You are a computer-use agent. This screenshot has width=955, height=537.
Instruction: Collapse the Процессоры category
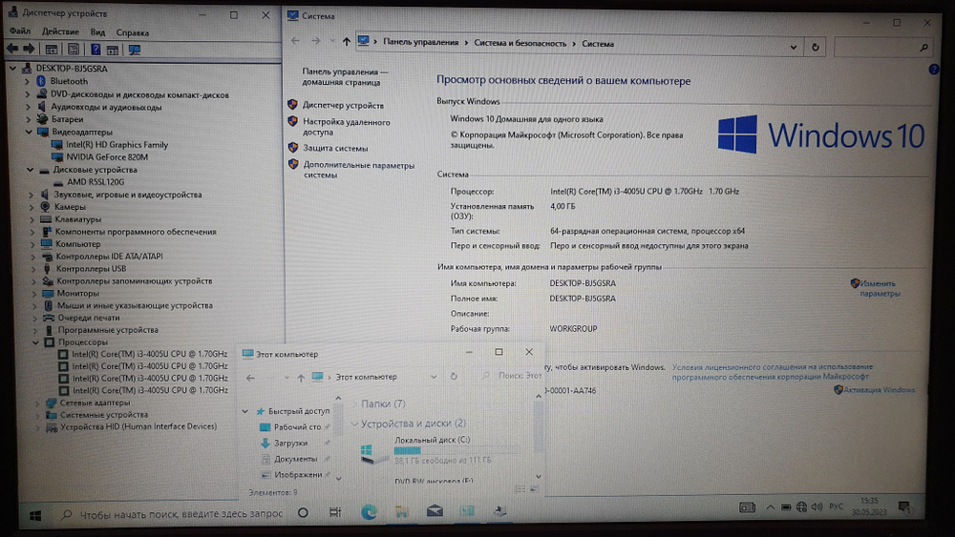(x=36, y=342)
